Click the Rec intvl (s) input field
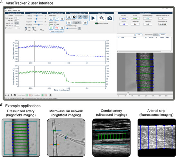This screenshot has height=157, width=176. 17,26
